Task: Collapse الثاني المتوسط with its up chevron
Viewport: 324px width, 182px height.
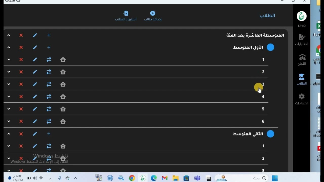Action: 9,134
